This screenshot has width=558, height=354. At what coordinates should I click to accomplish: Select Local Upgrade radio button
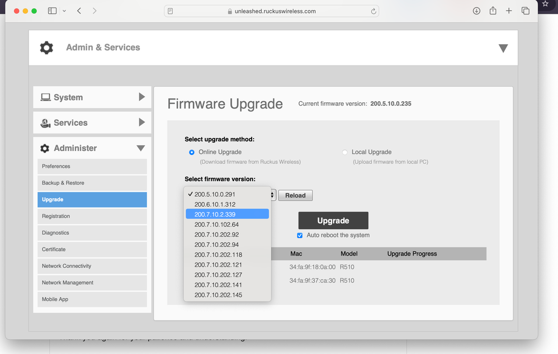pyautogui.click(x=345, y=152)
